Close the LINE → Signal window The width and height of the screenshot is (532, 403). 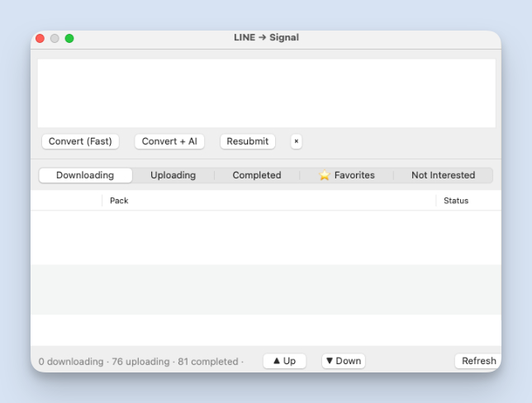[x=40, y=38]
